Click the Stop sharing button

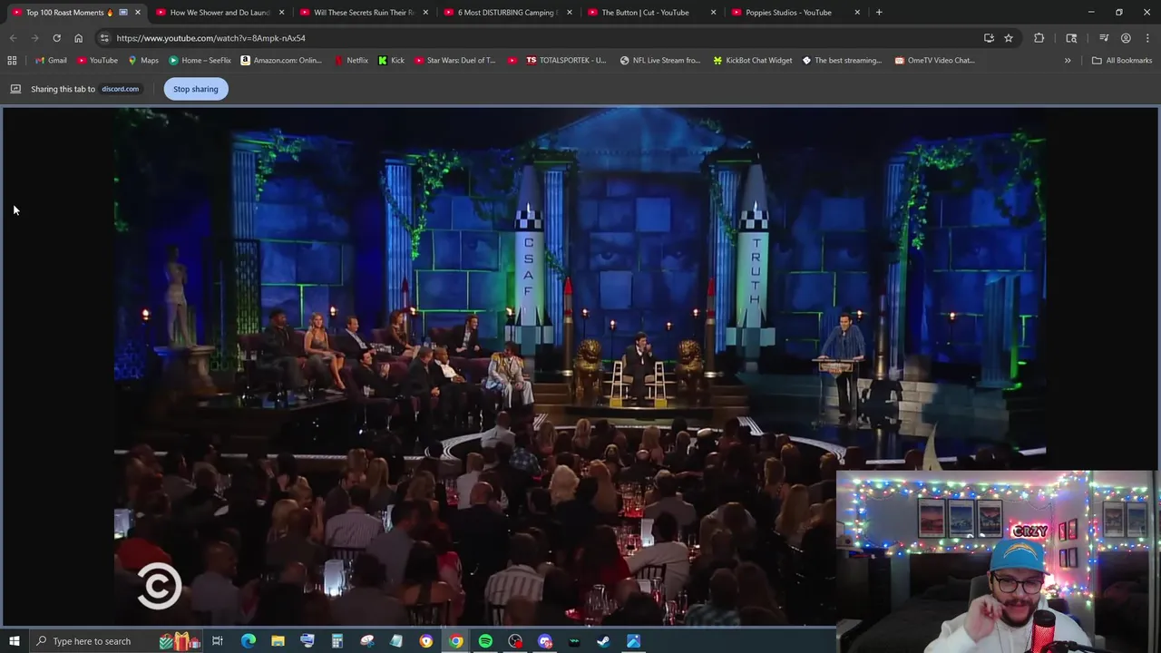click(x=196, y=89)
